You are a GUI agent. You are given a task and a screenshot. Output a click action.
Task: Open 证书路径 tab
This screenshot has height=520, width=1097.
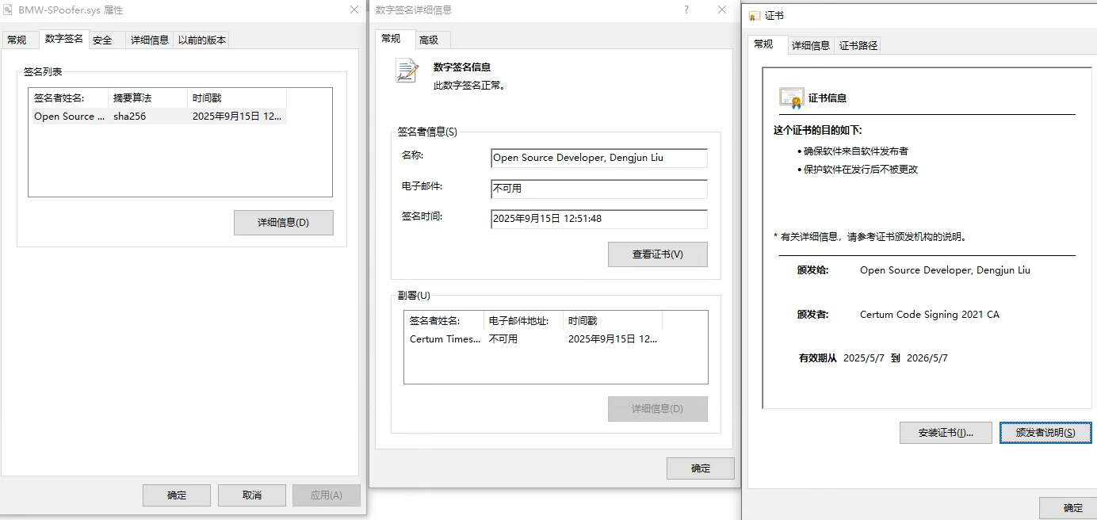coord(858,46)
